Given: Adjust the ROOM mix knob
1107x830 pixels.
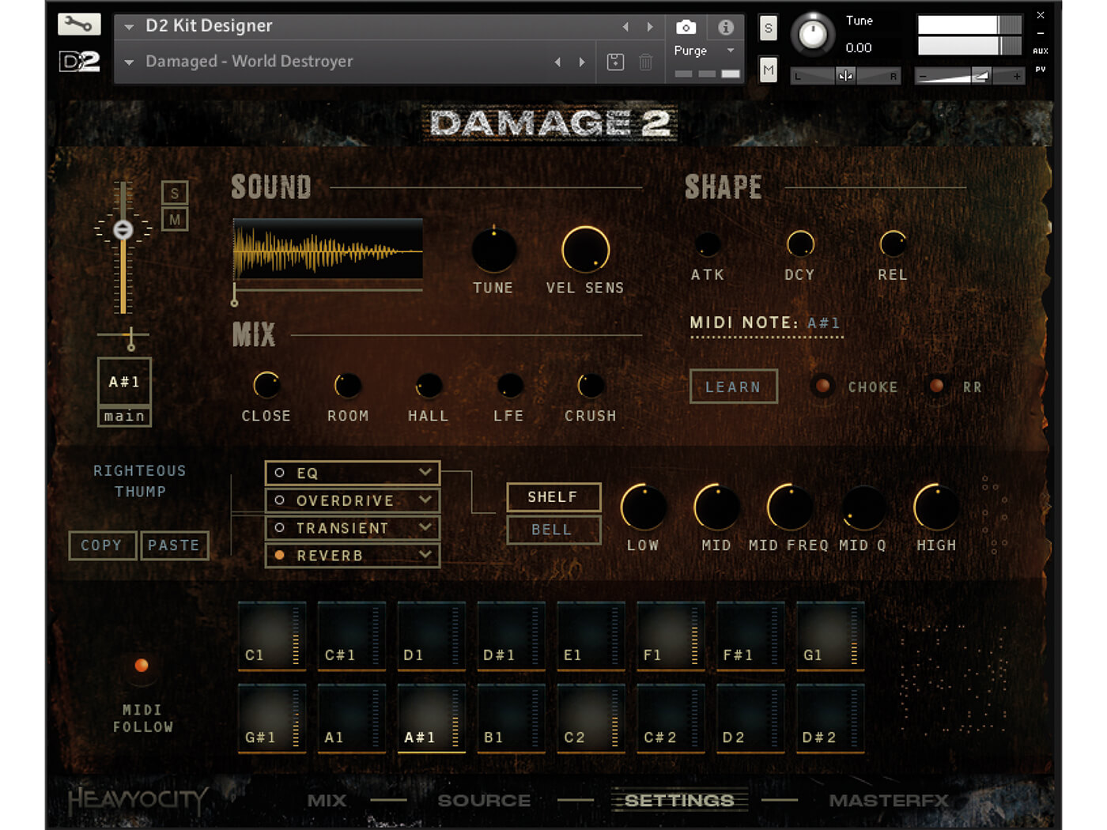Looking at the screenshot, I should (348, 386).
